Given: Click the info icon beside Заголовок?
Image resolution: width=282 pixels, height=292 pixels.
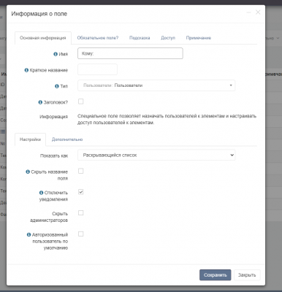Looking at the screenshot, I should (40, 102).
